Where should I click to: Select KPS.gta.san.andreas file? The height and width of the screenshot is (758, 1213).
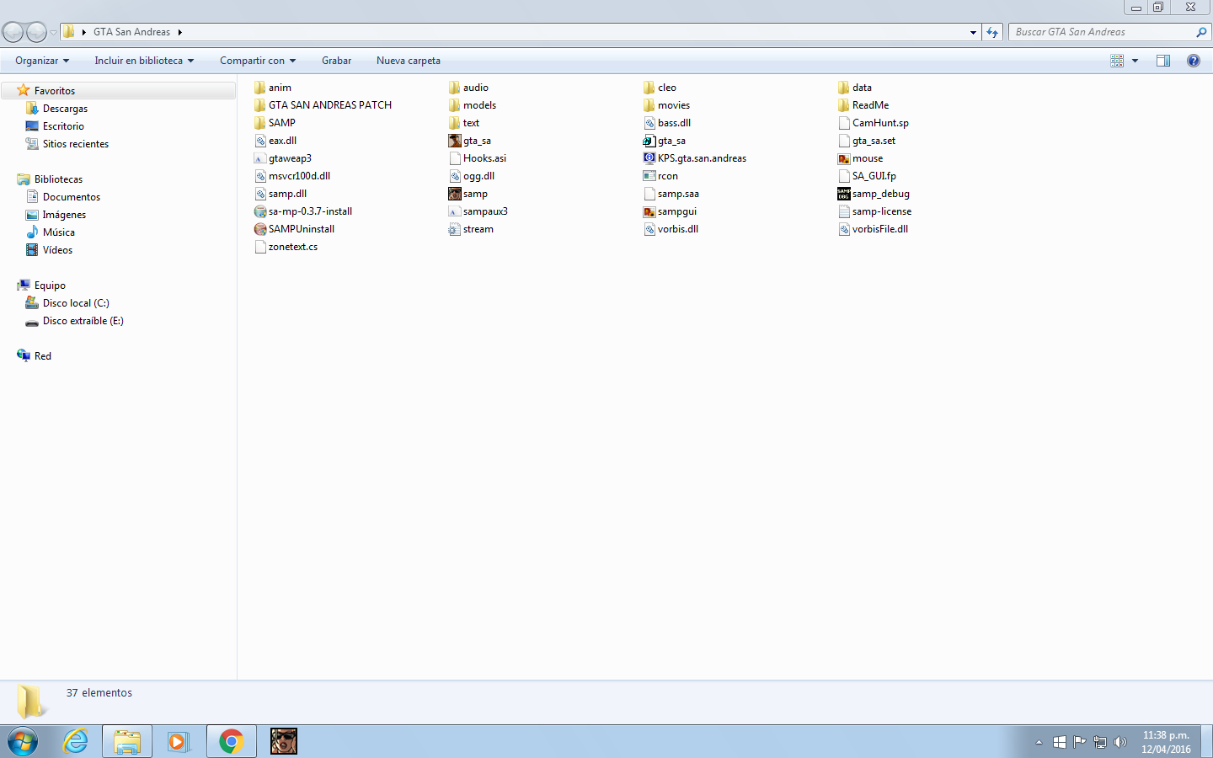tap(695, 158)
